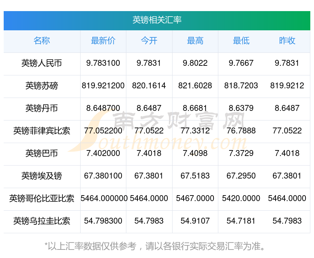Click latest price 819.921200
The height and width of the screenshot is (258, 314).
coord(103,86)
